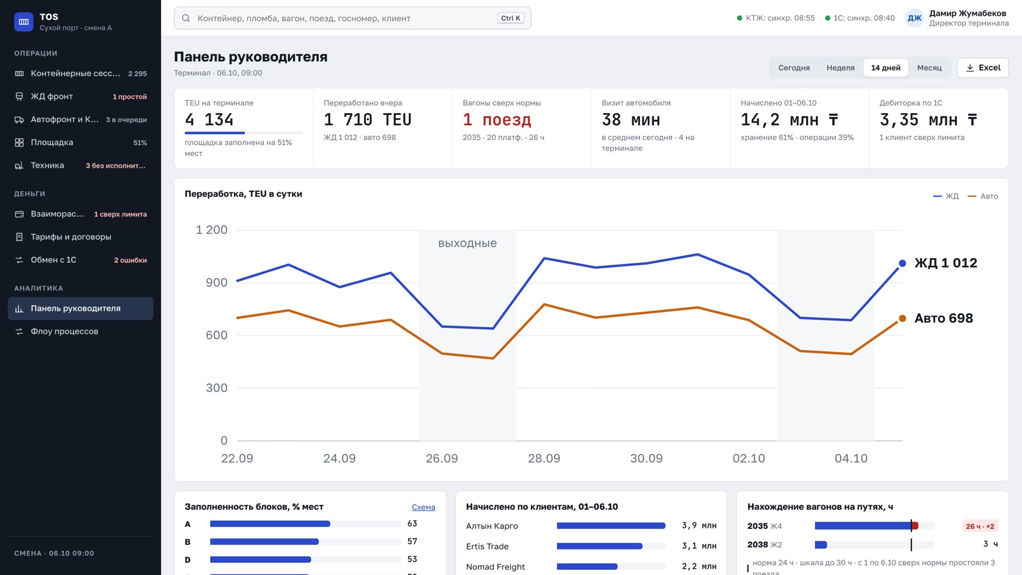Viewport: 1022px width, 575px height.
Task: Select the Неделя period tab
Action: pos(841,68)
